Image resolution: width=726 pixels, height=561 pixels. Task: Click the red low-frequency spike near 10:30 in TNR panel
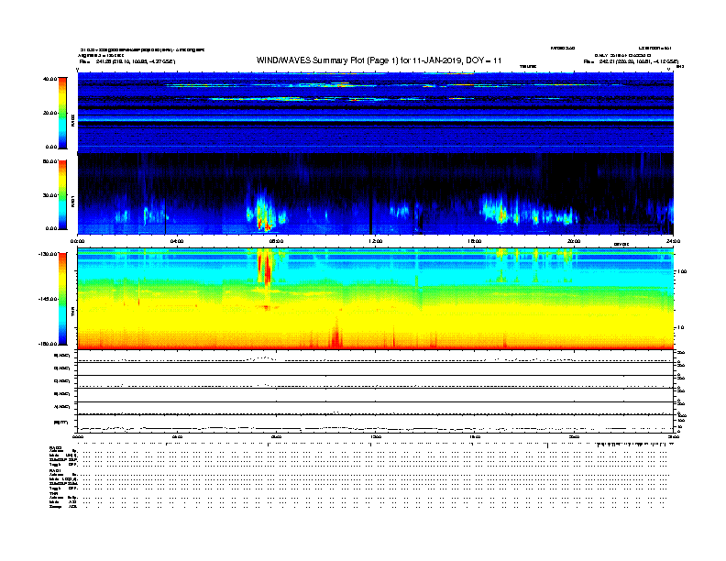point(335,334)
